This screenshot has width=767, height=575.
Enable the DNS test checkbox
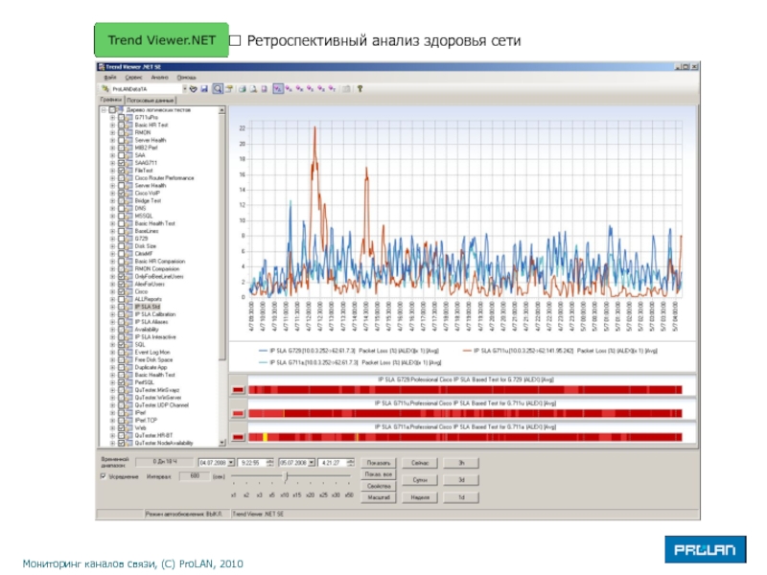[x=122, y=208]
